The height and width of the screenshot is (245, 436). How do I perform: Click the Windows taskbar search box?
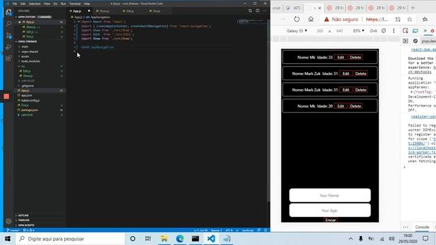tap(70, 239)
